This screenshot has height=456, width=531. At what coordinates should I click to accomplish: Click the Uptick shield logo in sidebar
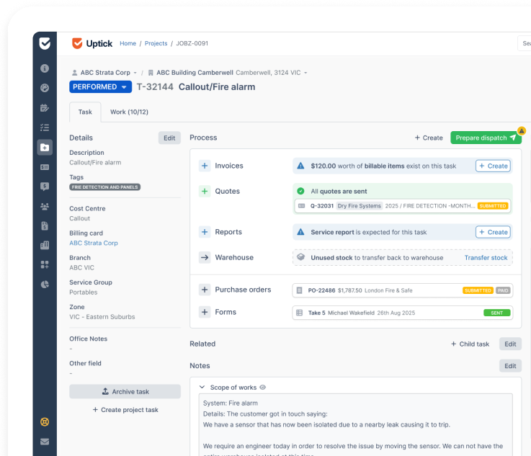45,43
